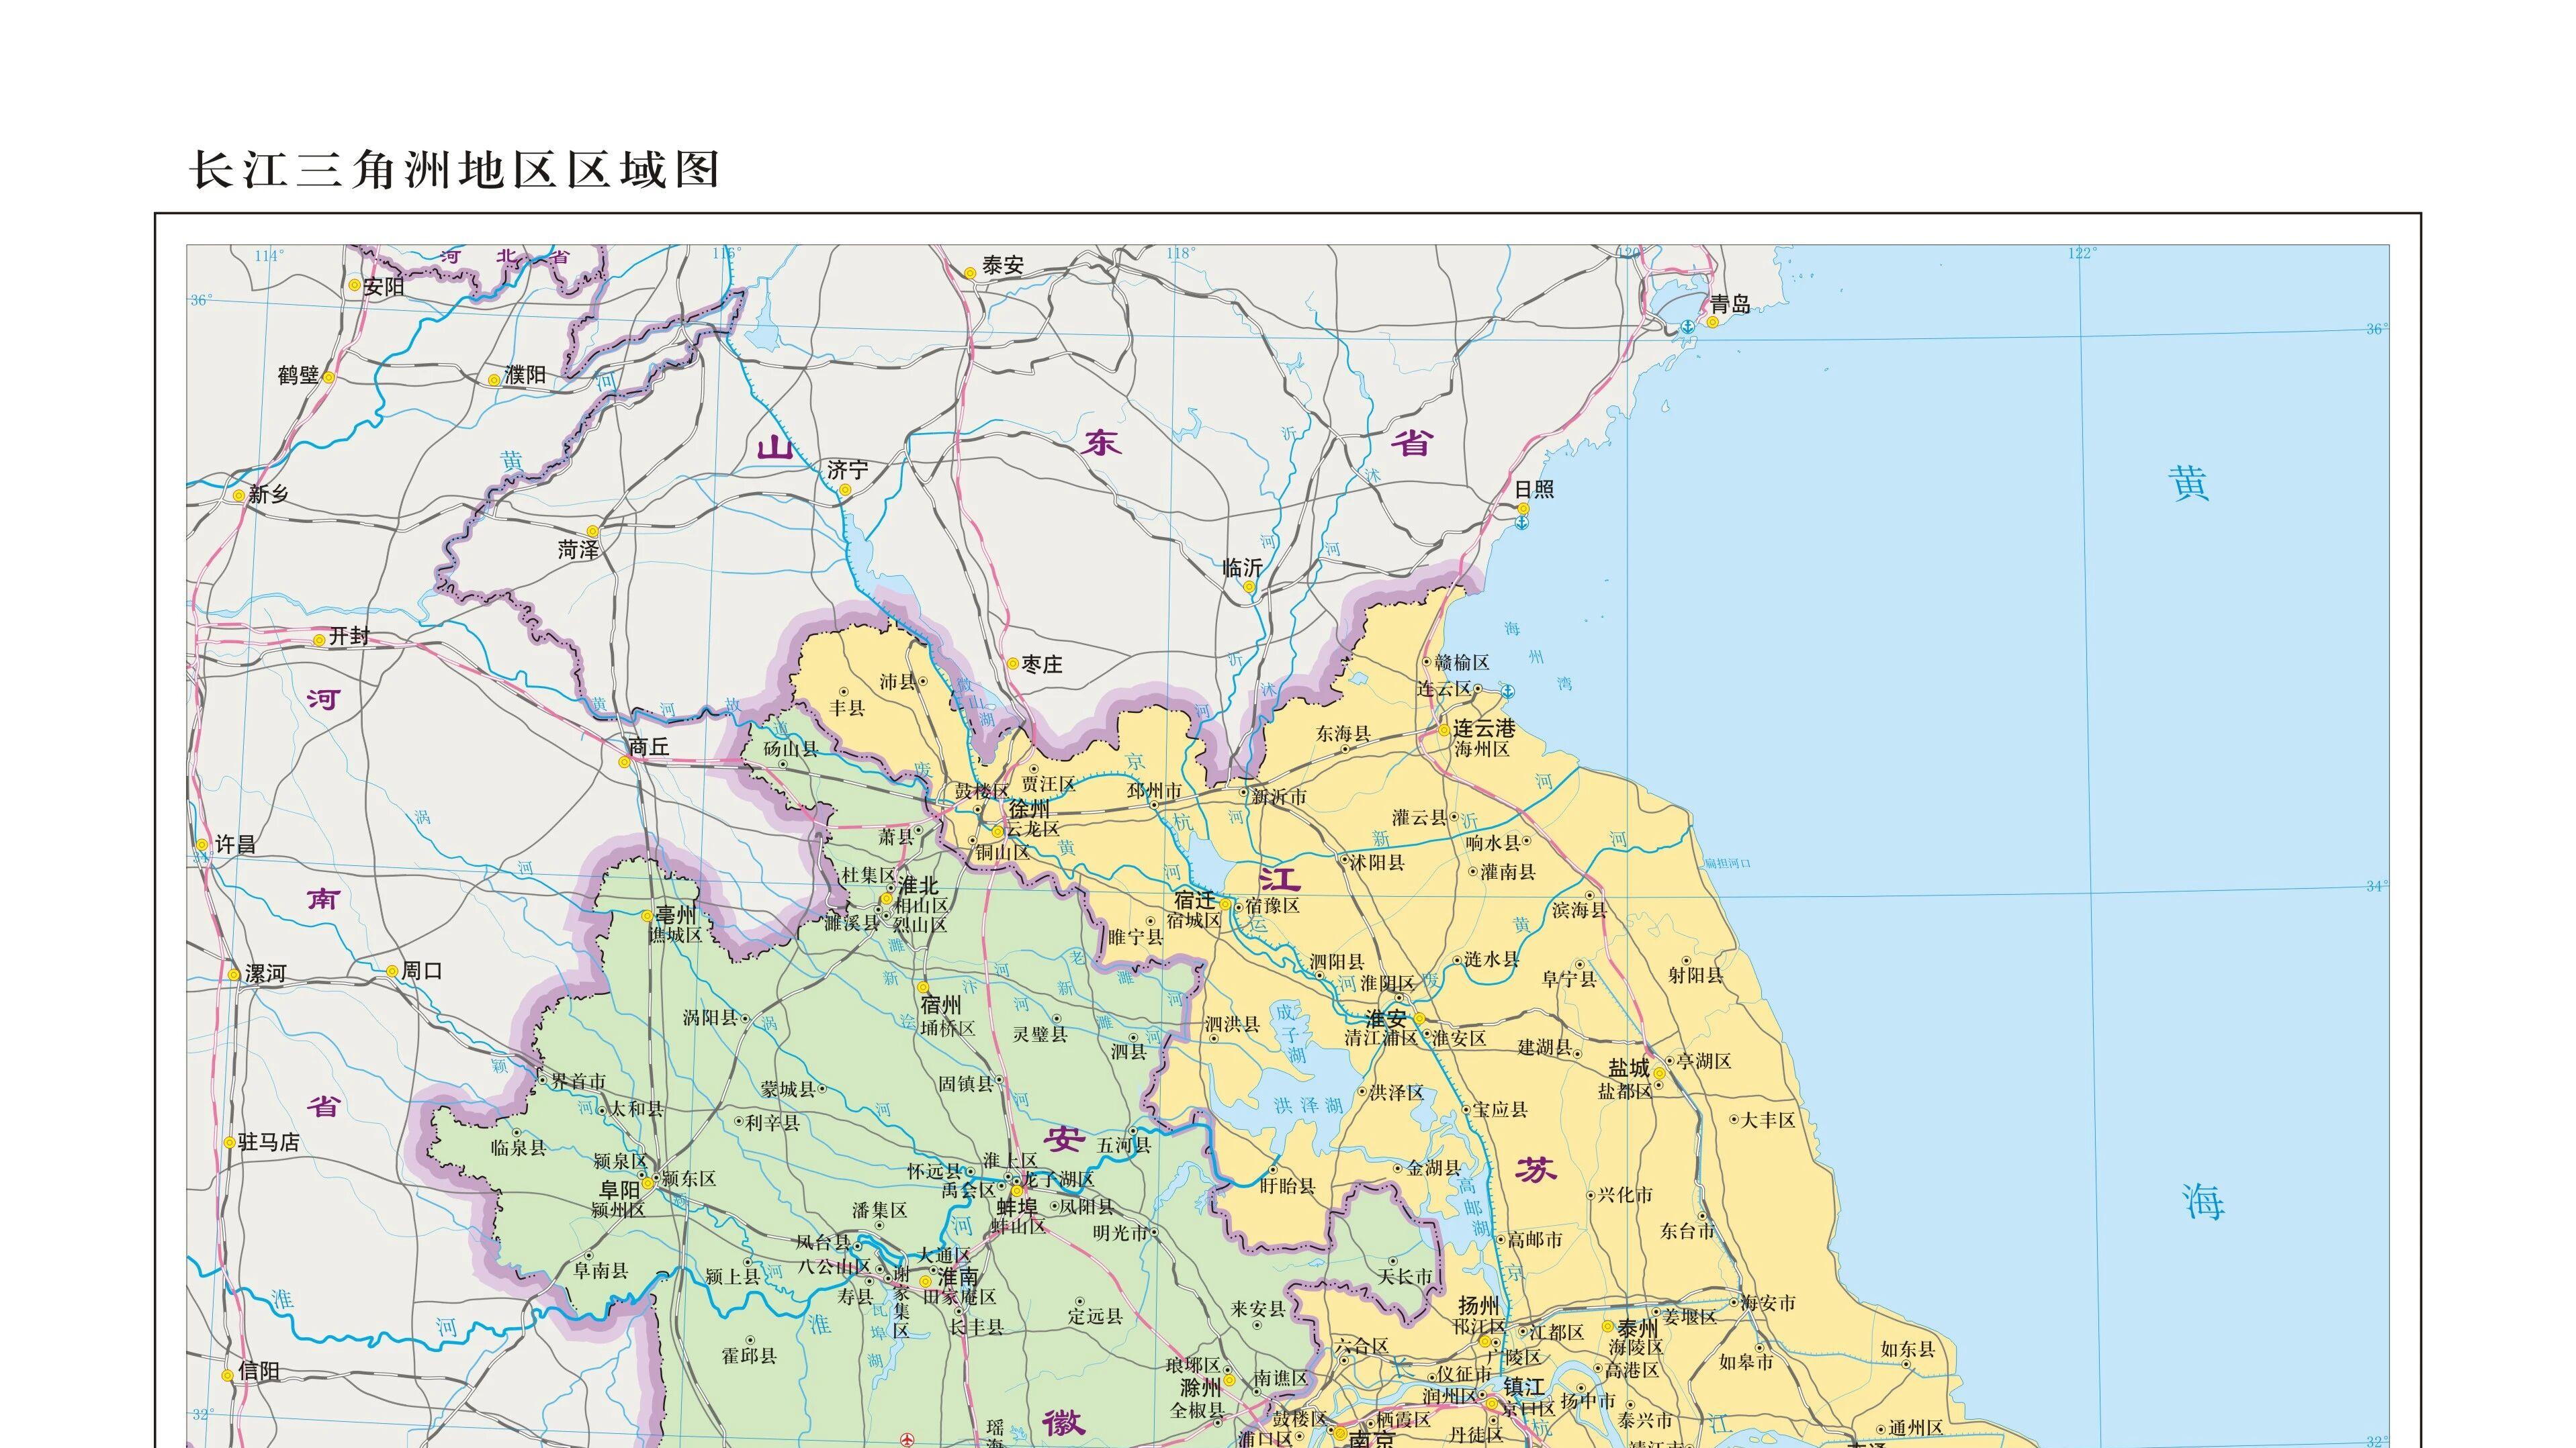2576x1448 pixels.
Task: Click the 122° longitude label at top
Action: pos(2083,254)
